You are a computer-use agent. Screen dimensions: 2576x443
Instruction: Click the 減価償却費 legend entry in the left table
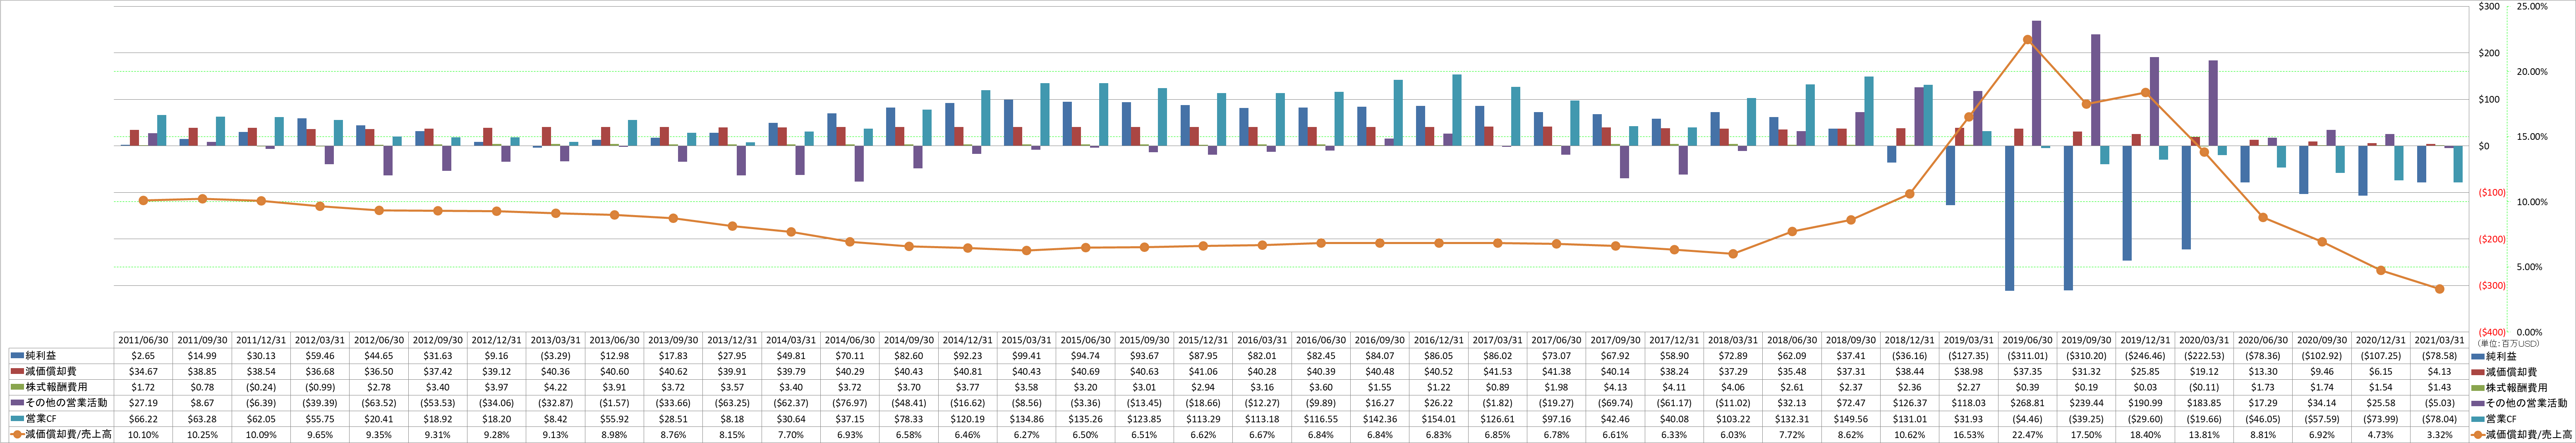pos(42,371)
